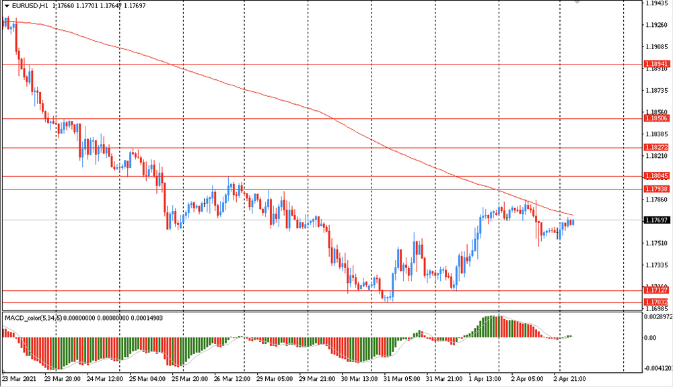Click the 23 Mar 20:00 time label

coord(62,379)
